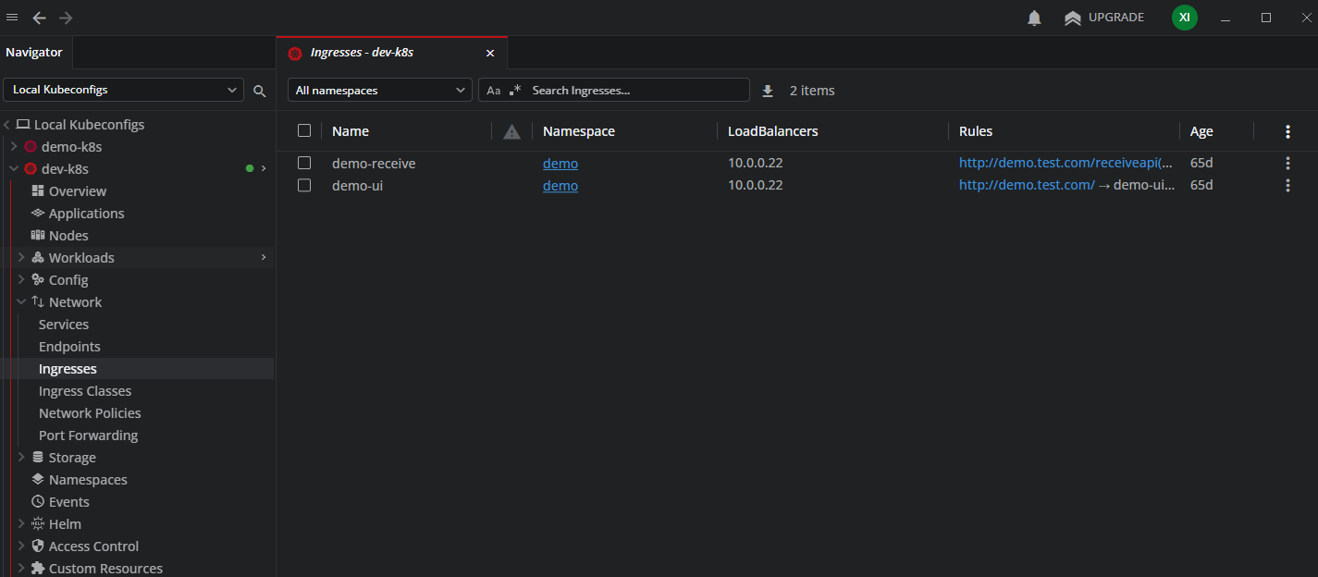Open notifications bell
This screenshot has height=577, width=1318.
point(1035,18)
